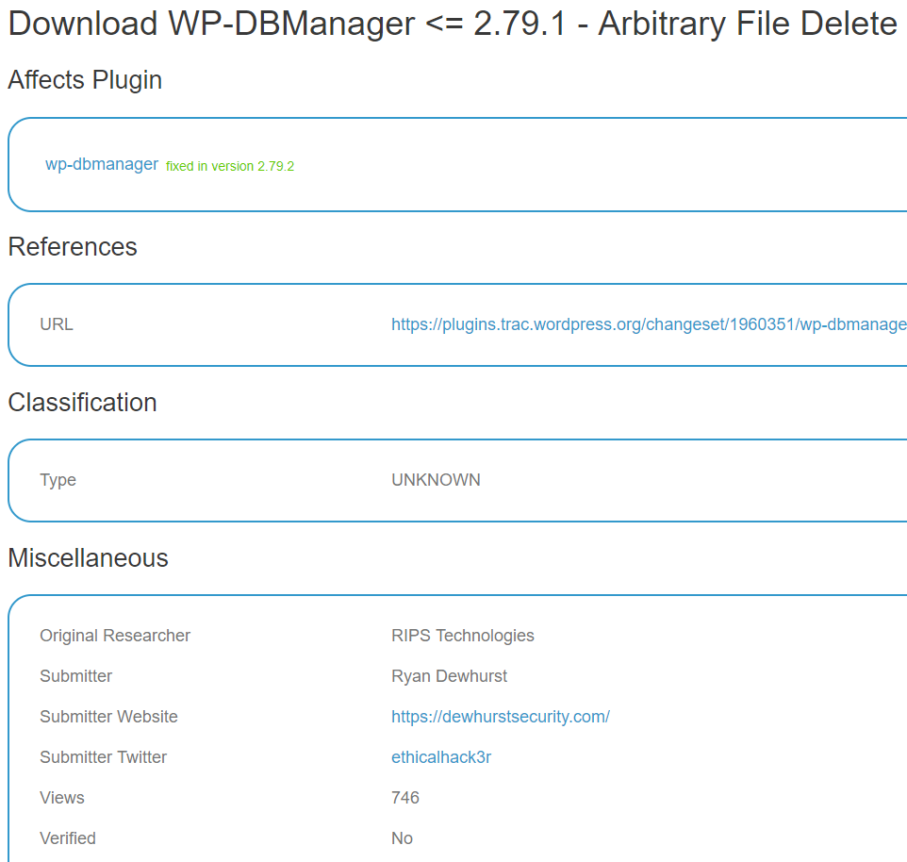This screenshot has height=862, width=907.
Task: Click the 'Type' label in Classification
Action: 58,480
